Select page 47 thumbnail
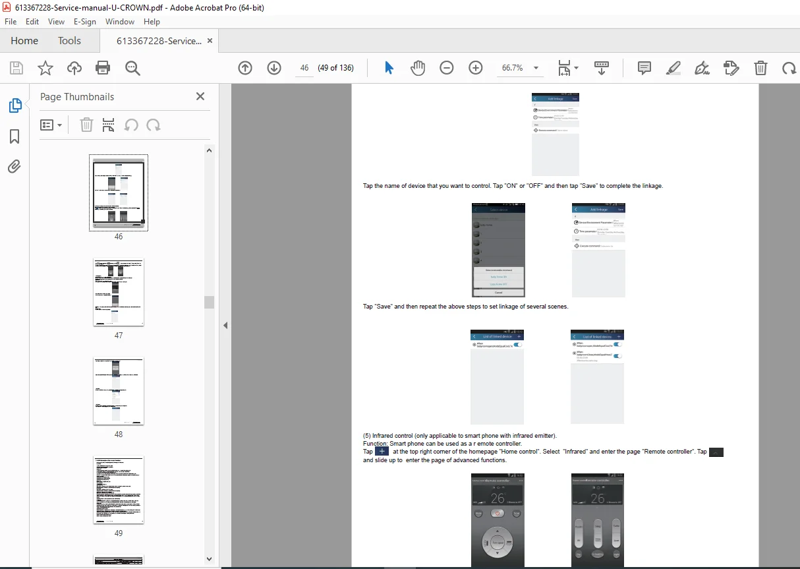The width and height of the screenshot is (800, 569). point(119,292)
